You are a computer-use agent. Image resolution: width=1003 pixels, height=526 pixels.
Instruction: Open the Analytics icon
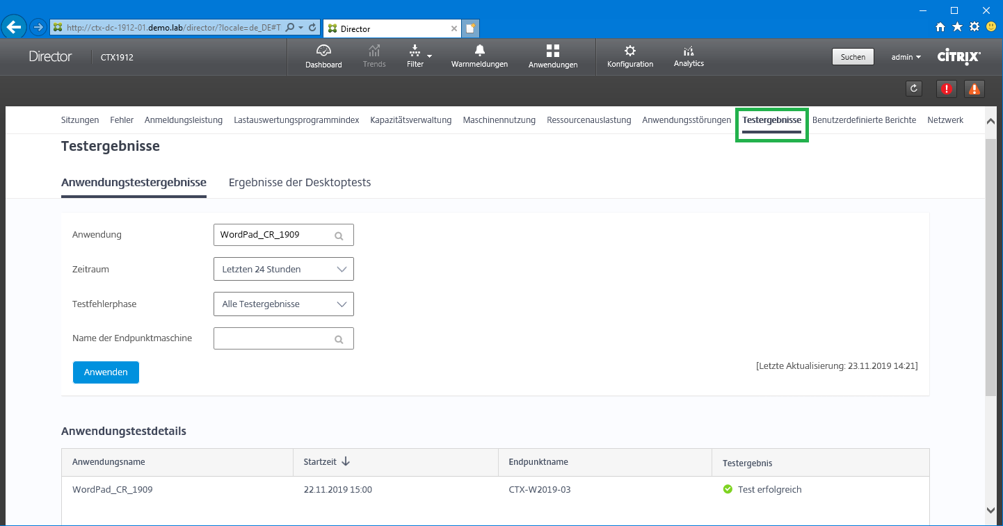pos(689,51)
